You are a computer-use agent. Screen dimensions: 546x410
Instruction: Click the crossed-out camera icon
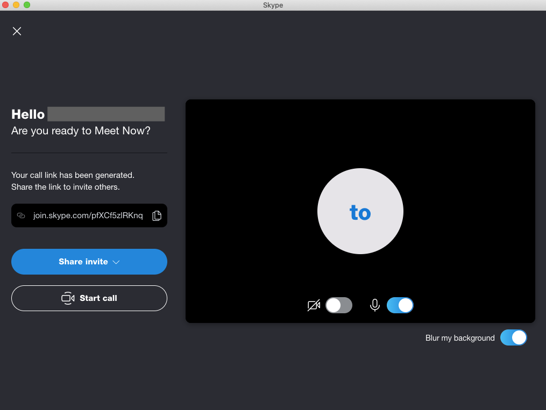pos(314,305)
